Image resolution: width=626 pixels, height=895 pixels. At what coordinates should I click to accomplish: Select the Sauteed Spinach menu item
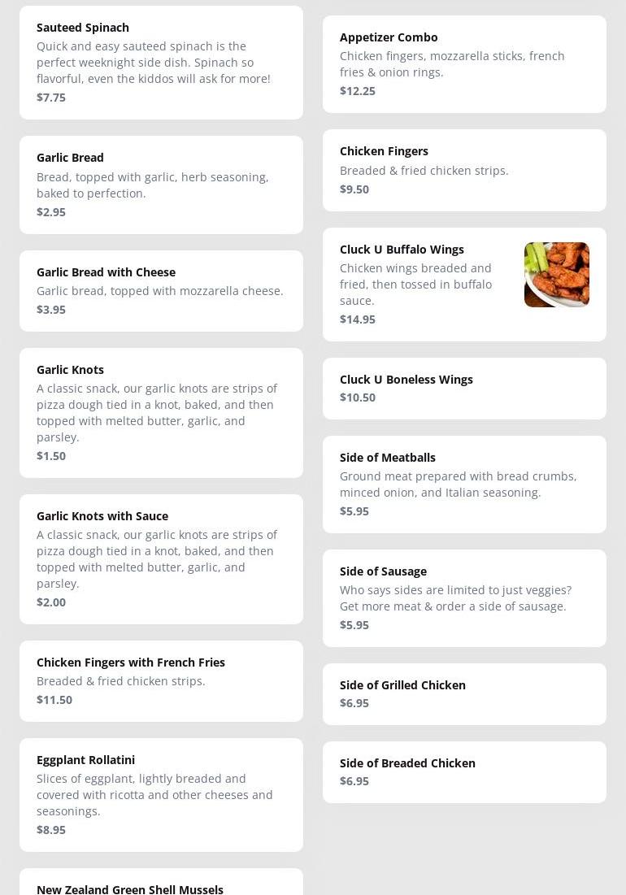coord(161,63)
